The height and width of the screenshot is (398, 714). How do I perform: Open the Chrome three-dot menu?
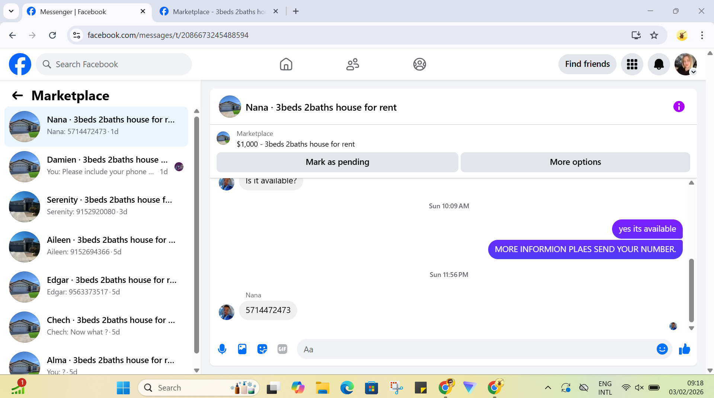(x=702, y=35)
